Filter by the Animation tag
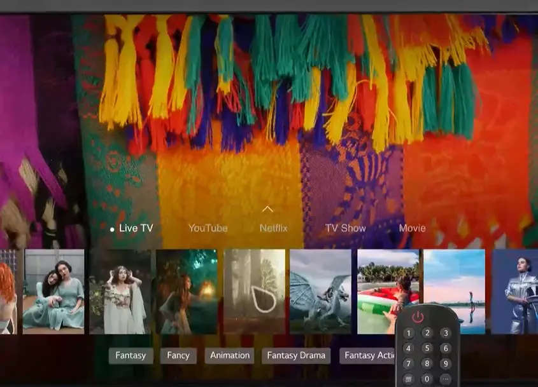 coord(229,356)
